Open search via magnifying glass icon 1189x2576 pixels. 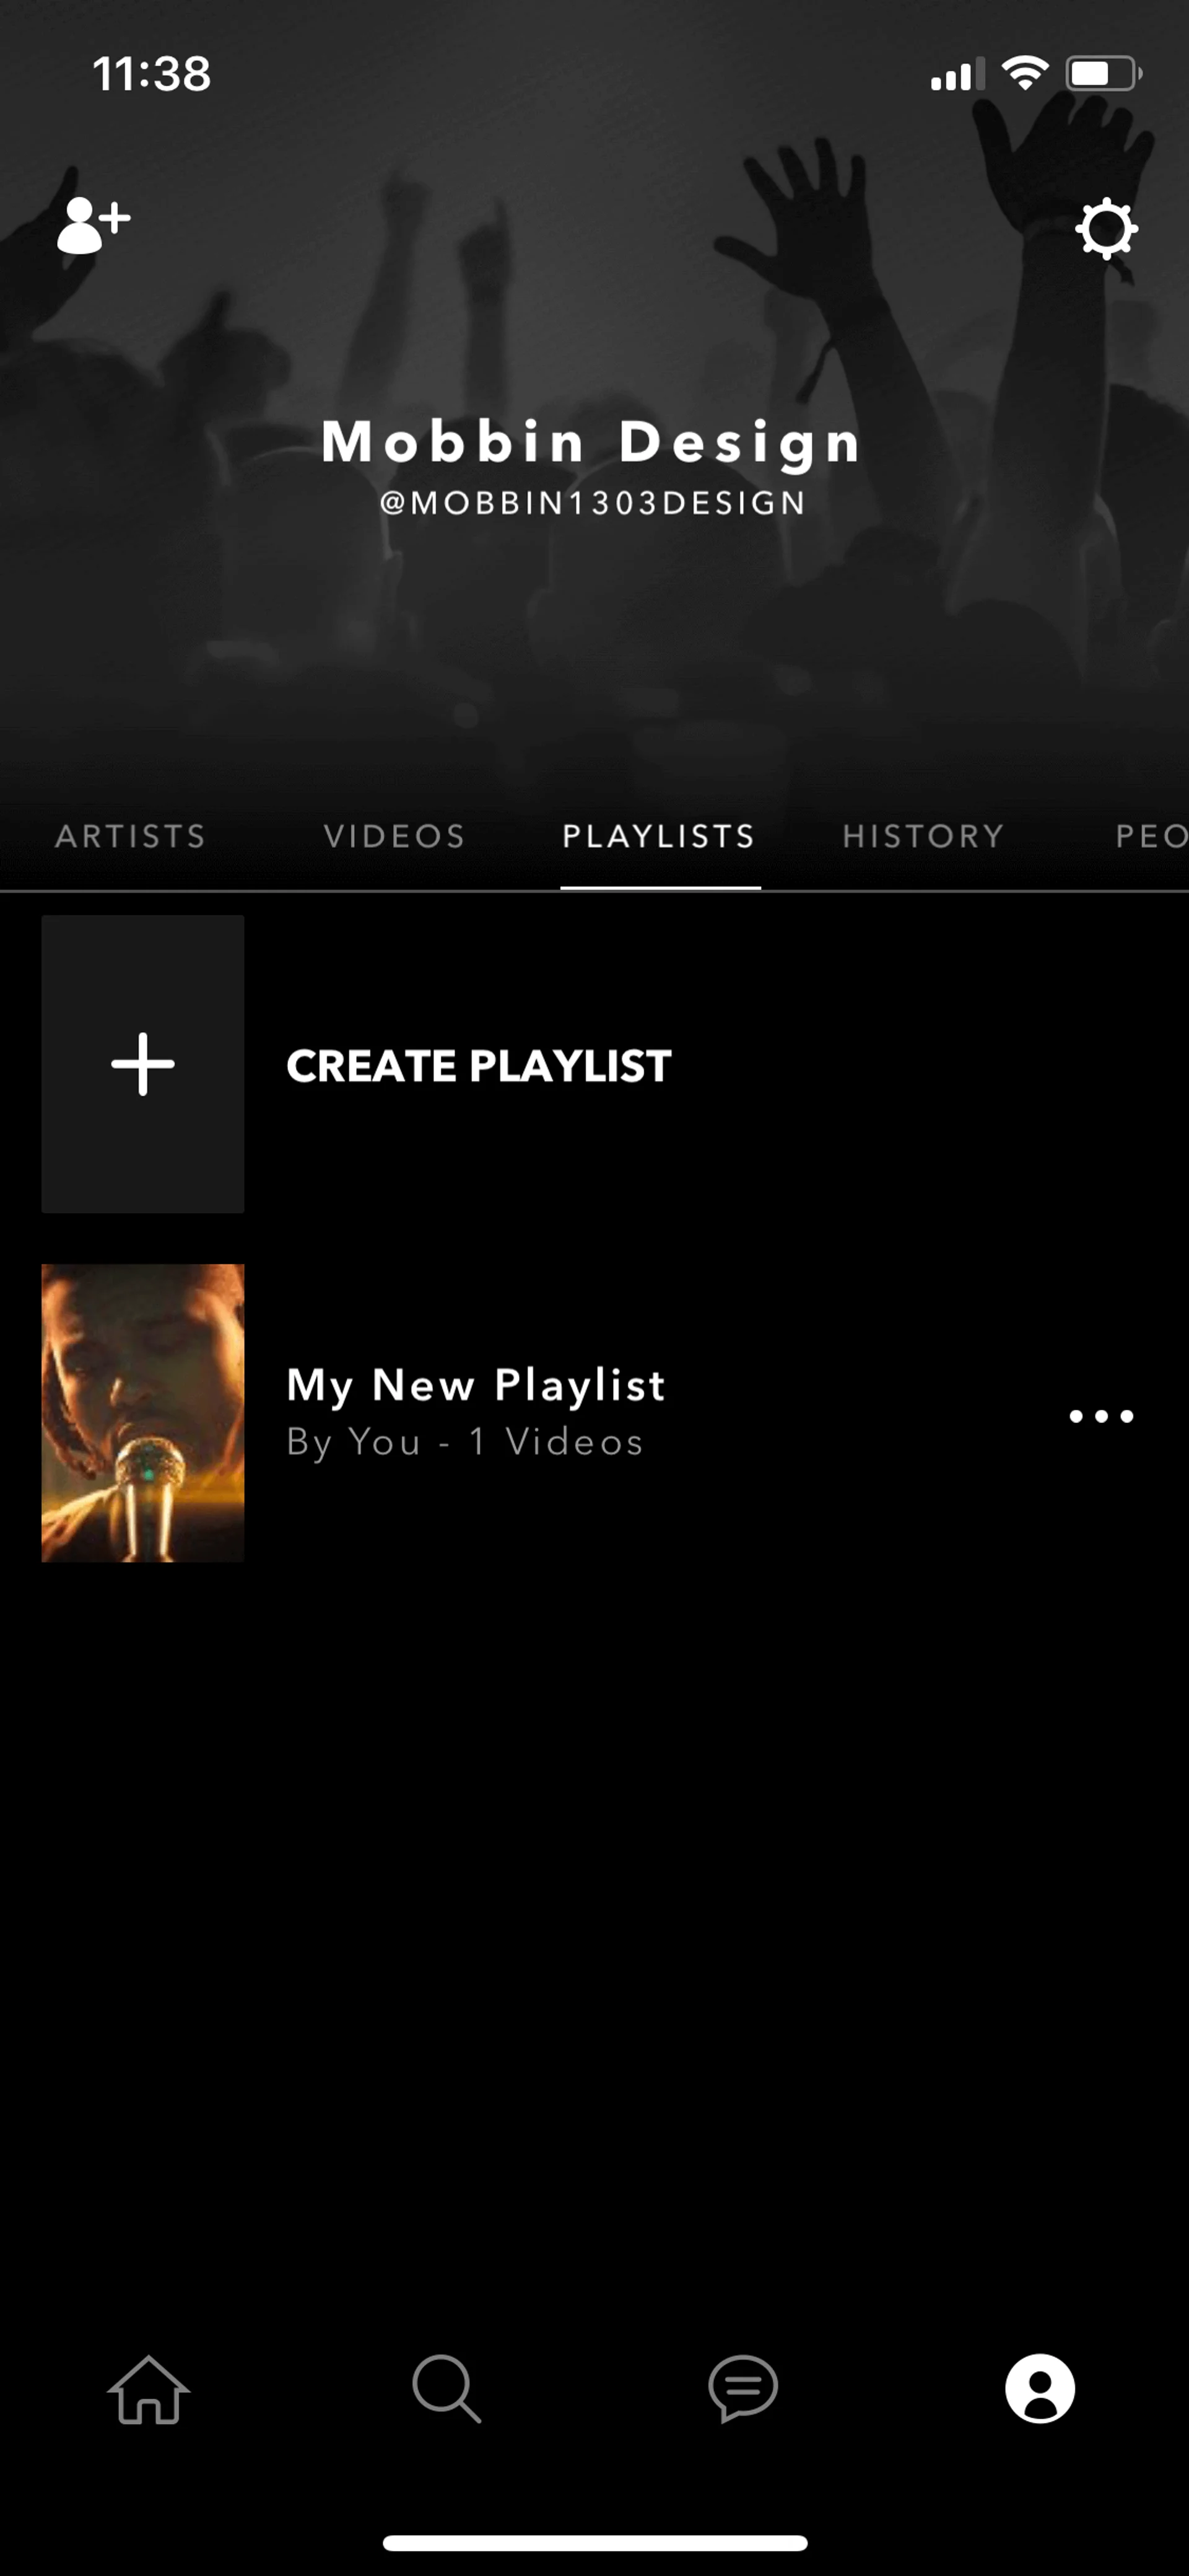pyautogui.click(x=446, y=2388)
